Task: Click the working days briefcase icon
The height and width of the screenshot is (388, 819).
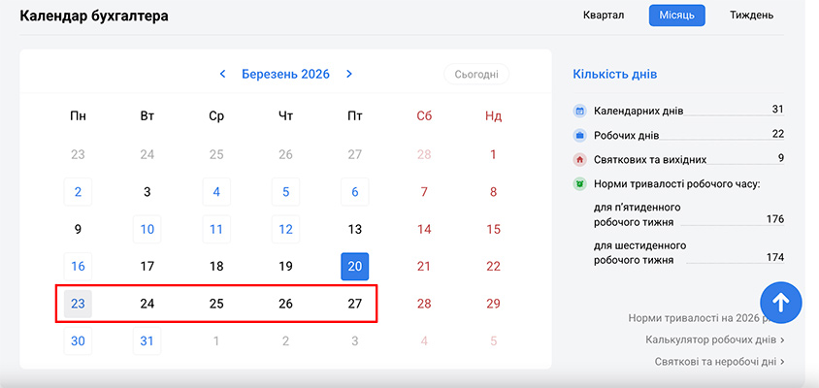Action: point(579,135)
